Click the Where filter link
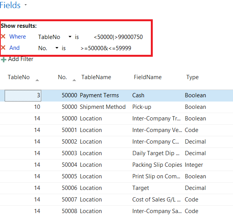Image resolution: width=233 pixels, height=215 pixels. pyautogui.click(x=17, y=37)
